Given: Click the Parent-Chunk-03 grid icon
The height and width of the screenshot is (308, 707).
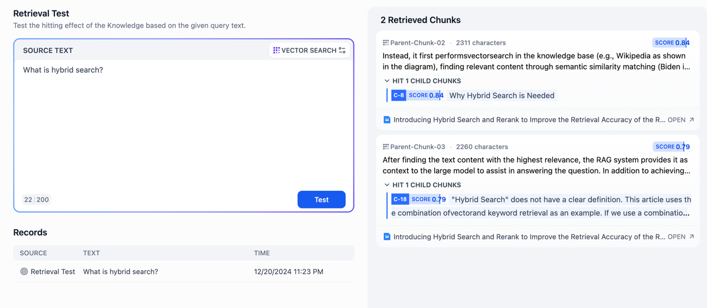Looking at the screenshot, I should pos(386,147).
